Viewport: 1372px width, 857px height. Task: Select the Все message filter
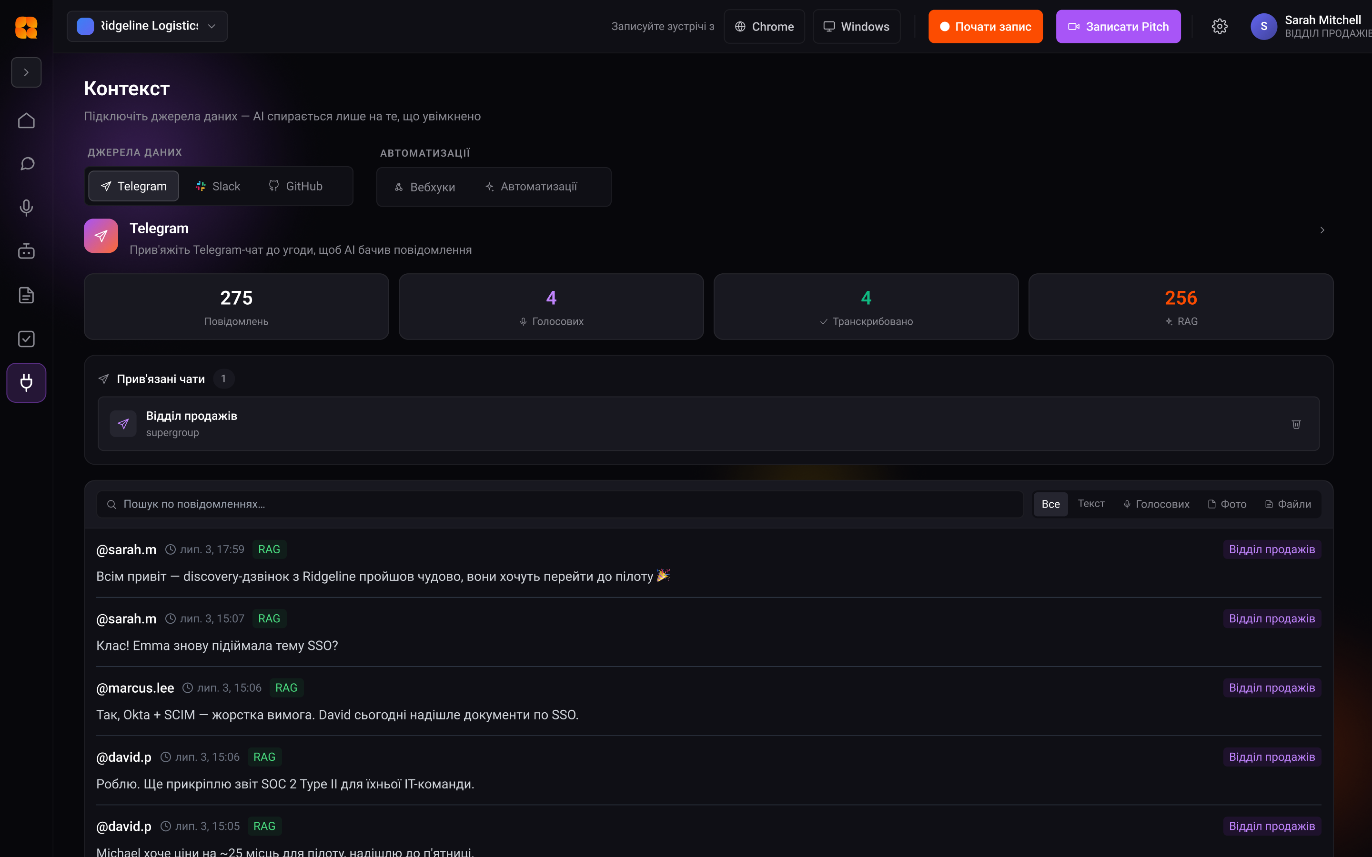coord(1050,504)
